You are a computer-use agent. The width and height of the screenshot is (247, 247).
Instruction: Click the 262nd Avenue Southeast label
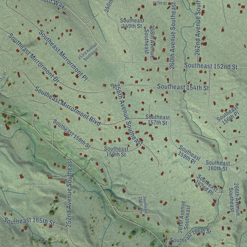198,28
